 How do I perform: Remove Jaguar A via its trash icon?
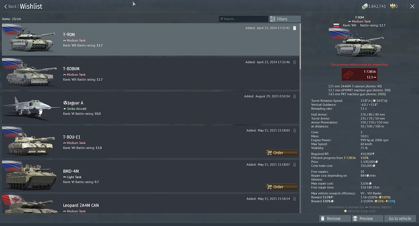point(295,96)
